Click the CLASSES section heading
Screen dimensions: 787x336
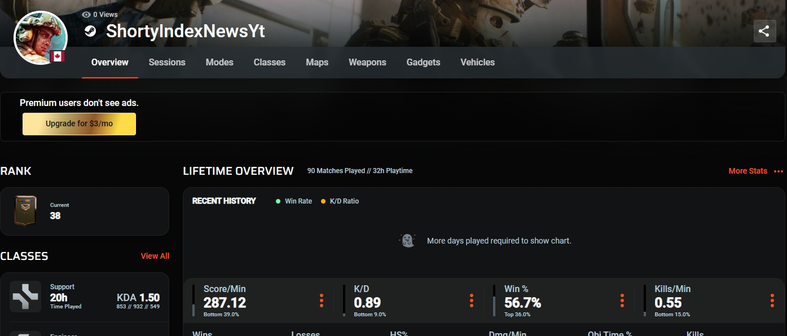tap(24, 256)
